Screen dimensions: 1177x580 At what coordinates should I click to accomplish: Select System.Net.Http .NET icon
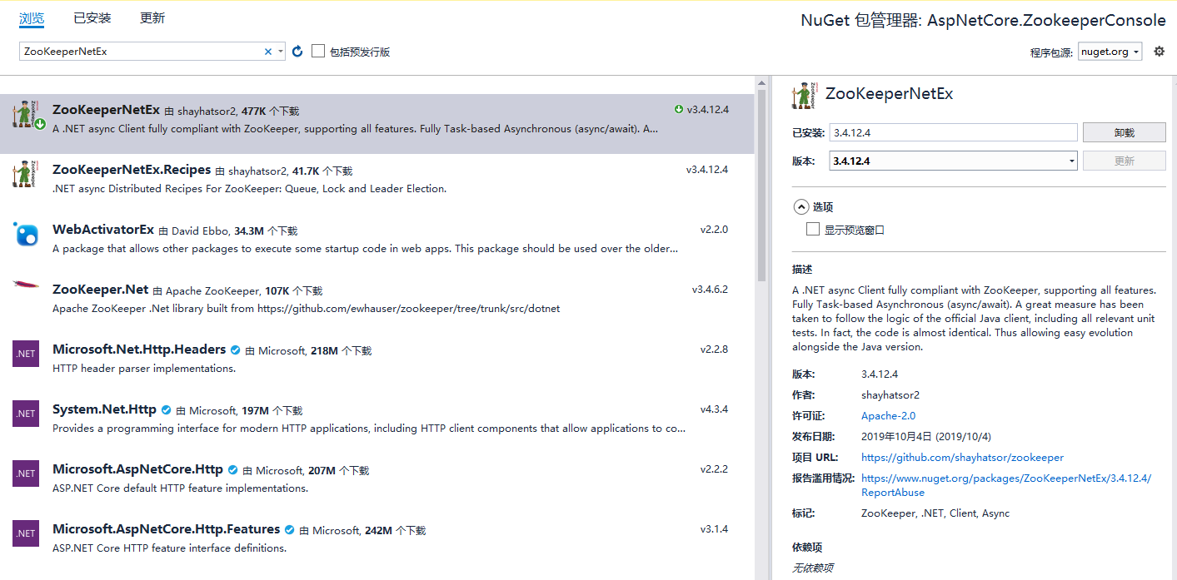[26, 414]
